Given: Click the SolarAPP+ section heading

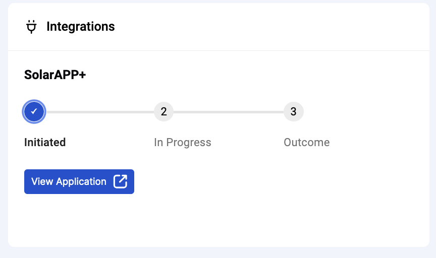Looking at the screenshot, I should pos(55,75).
